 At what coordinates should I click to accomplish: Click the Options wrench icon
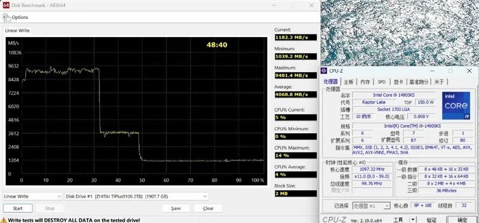point(7,18)
